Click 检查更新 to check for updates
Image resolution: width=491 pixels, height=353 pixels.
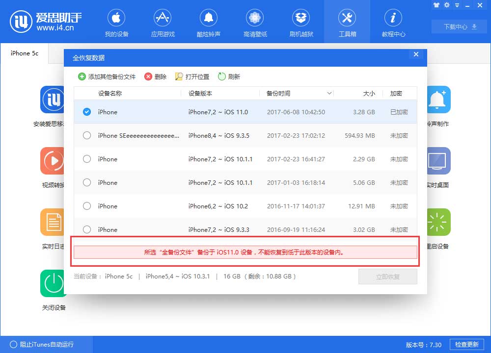[x=466, y=344]
